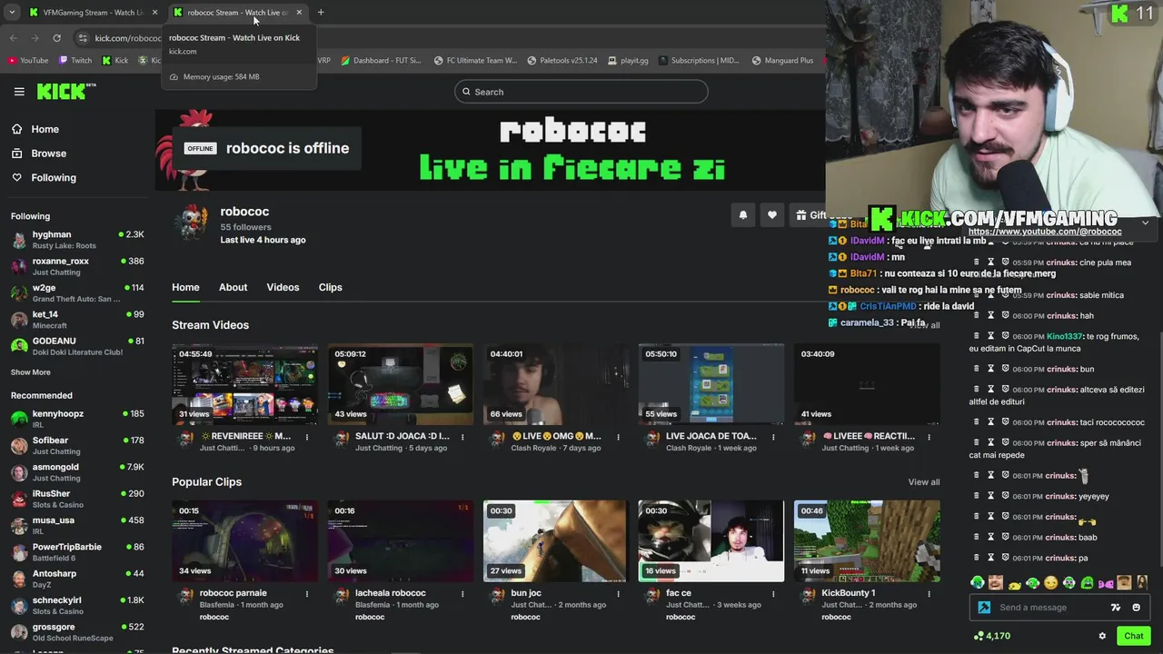The height and width of the screenshot is (654, 1163).
Task: Open options menu for SALUT :D JOACA video
Action: point(462,437)
